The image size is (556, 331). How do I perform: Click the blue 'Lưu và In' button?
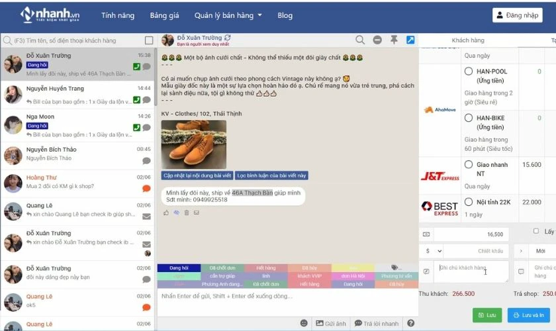528,315
